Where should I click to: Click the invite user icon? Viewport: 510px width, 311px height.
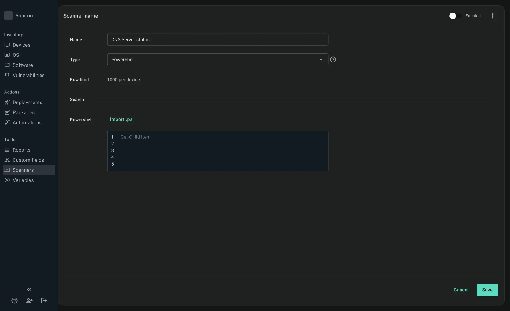point(29,300)
